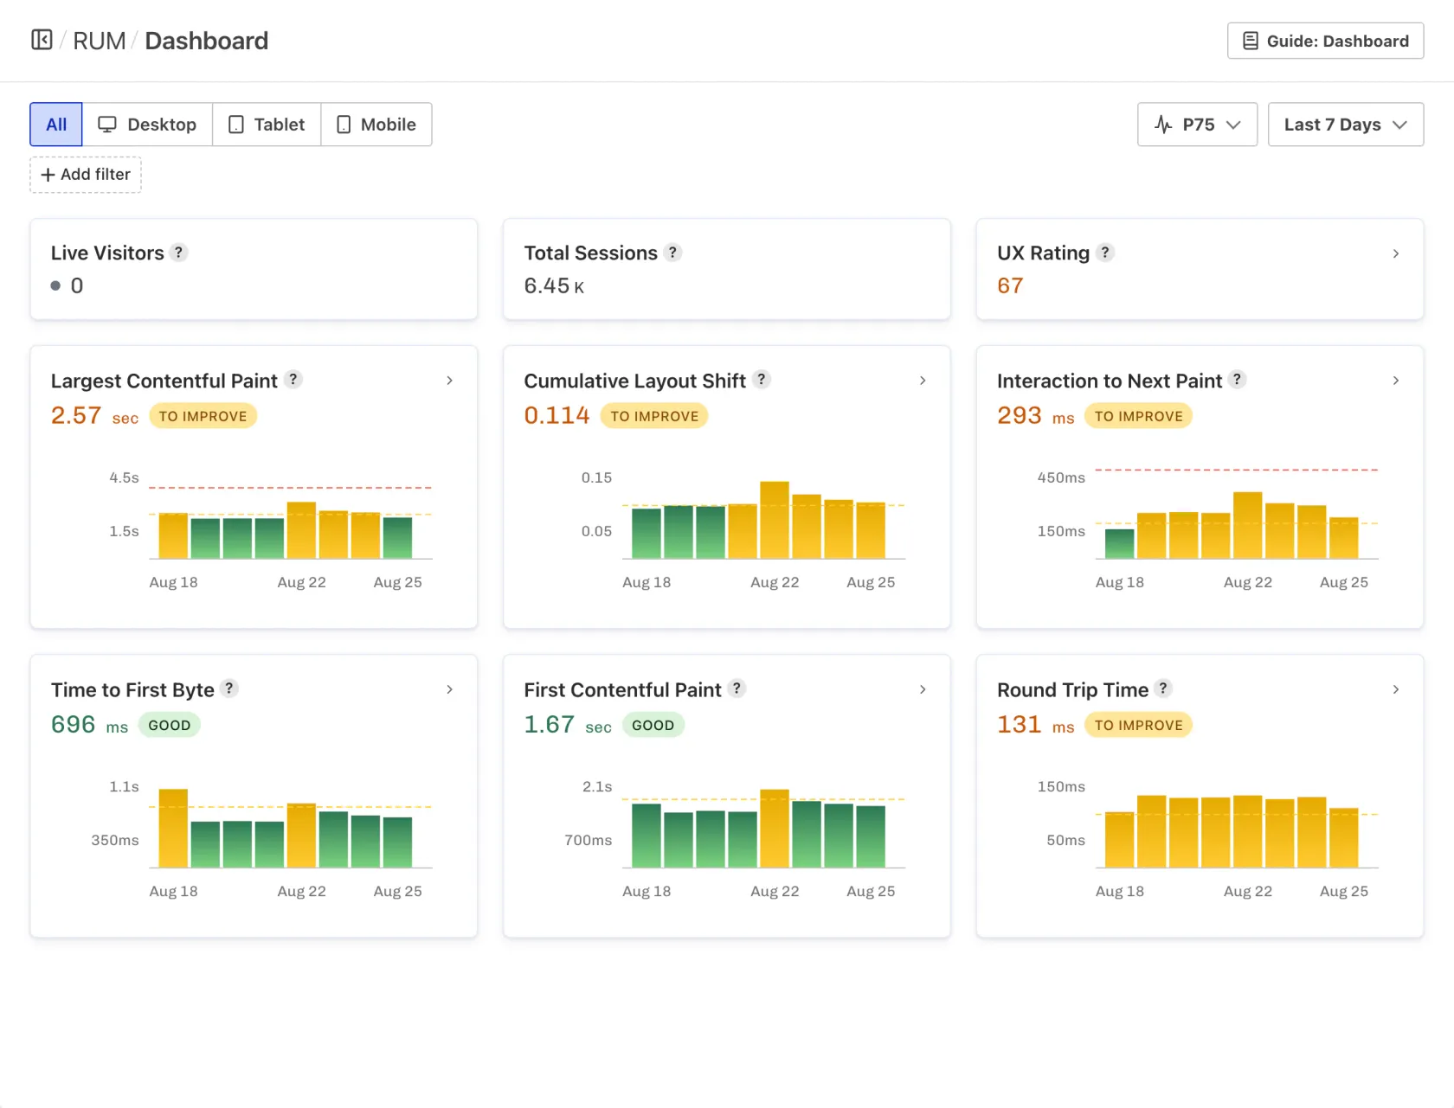Image resolution: width=1454 pixels, height=1108 pixels.
Task: Expand the Largest Contentful Paint chevron
Action: pos(449,381)
